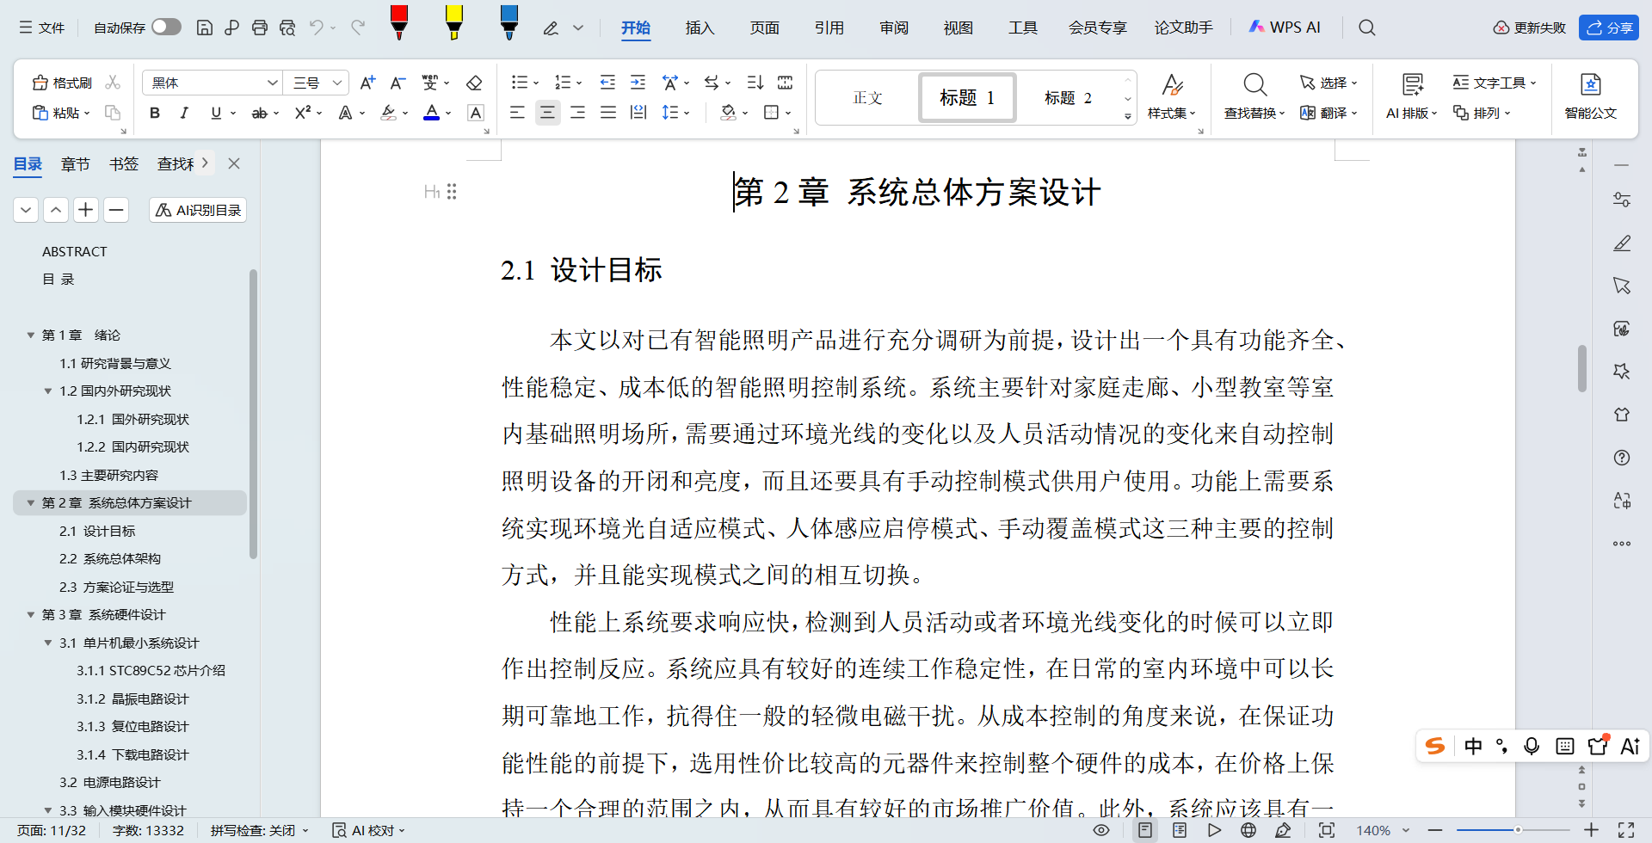Viewport: 1652px width, 843px height.
Task: Select the yellow highlighter pen
Action: click(453, 22)
